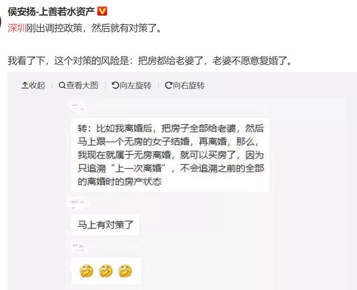Click the first smirking emoji

(x=86, y=271)
